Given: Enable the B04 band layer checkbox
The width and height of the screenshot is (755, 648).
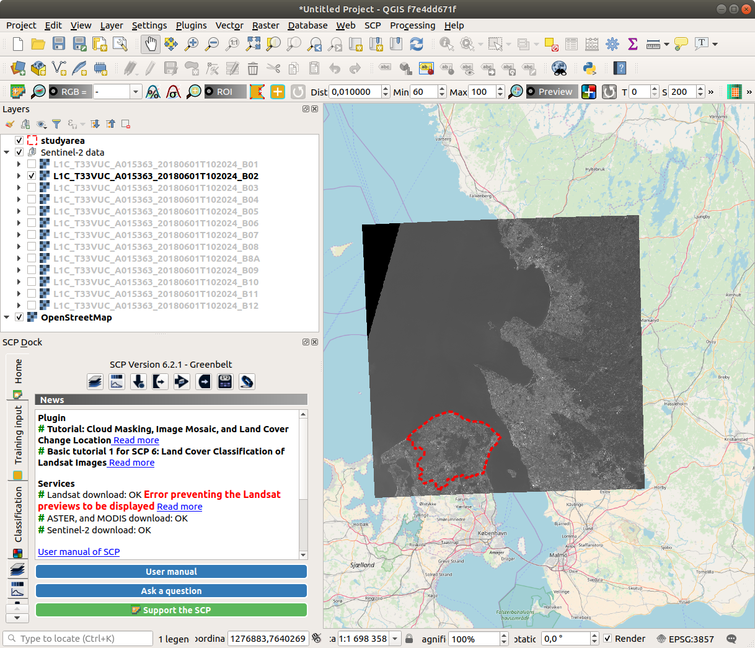Looking at the screenshot, I should point(32,200).
